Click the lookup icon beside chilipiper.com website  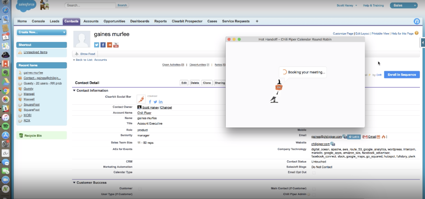coord(333,144)
